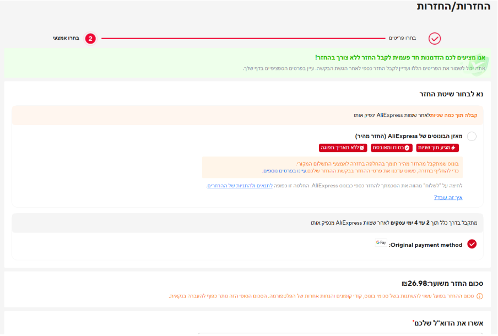Click the step 2 number circle
This screenshot has height=336, width=498.
[90, 39]
